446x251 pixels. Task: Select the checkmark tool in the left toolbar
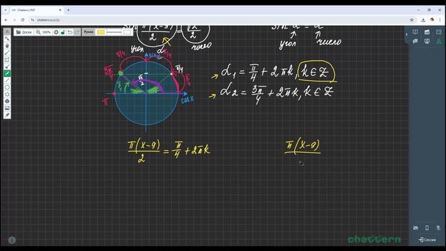point(7,67)
